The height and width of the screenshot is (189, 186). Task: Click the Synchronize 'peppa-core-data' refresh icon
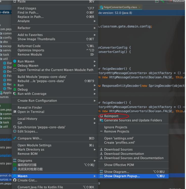click(x=15, y=127)
